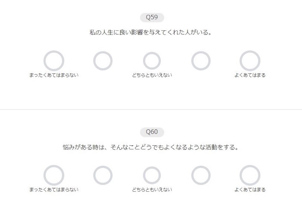Choose the fourth rating circle for Q60

coord(201,175)
